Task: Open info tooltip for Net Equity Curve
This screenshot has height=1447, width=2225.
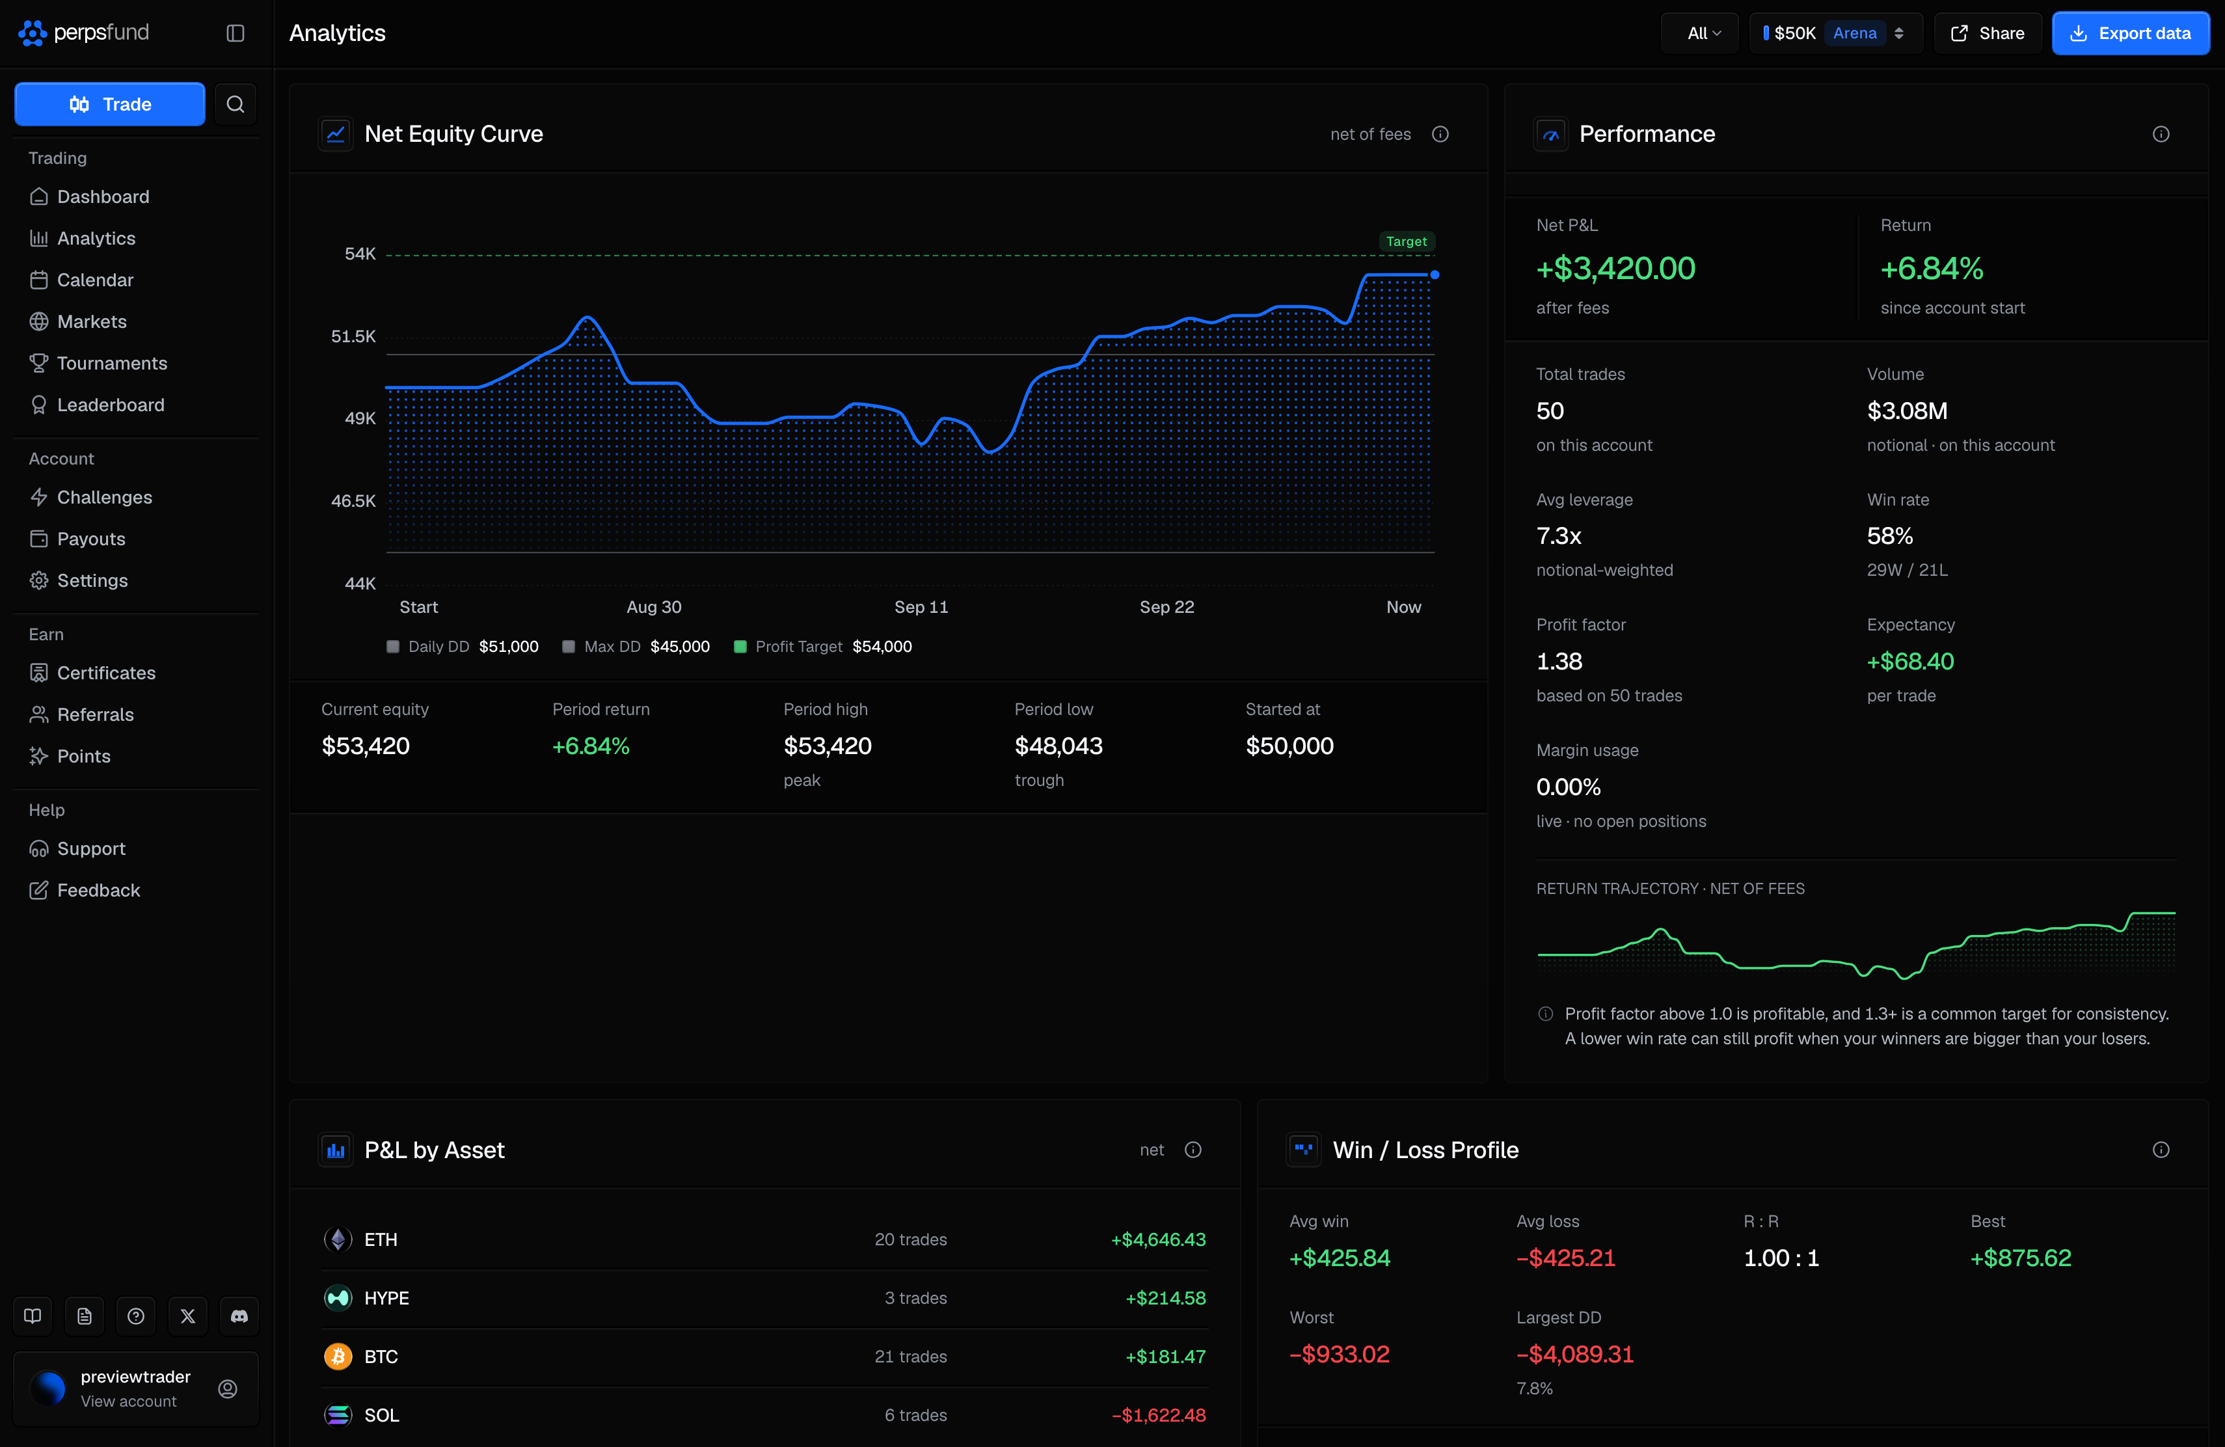Action: pos(1440,133)
